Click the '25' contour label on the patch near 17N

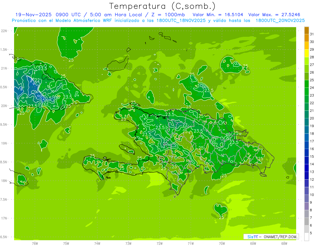click(221, 217)
